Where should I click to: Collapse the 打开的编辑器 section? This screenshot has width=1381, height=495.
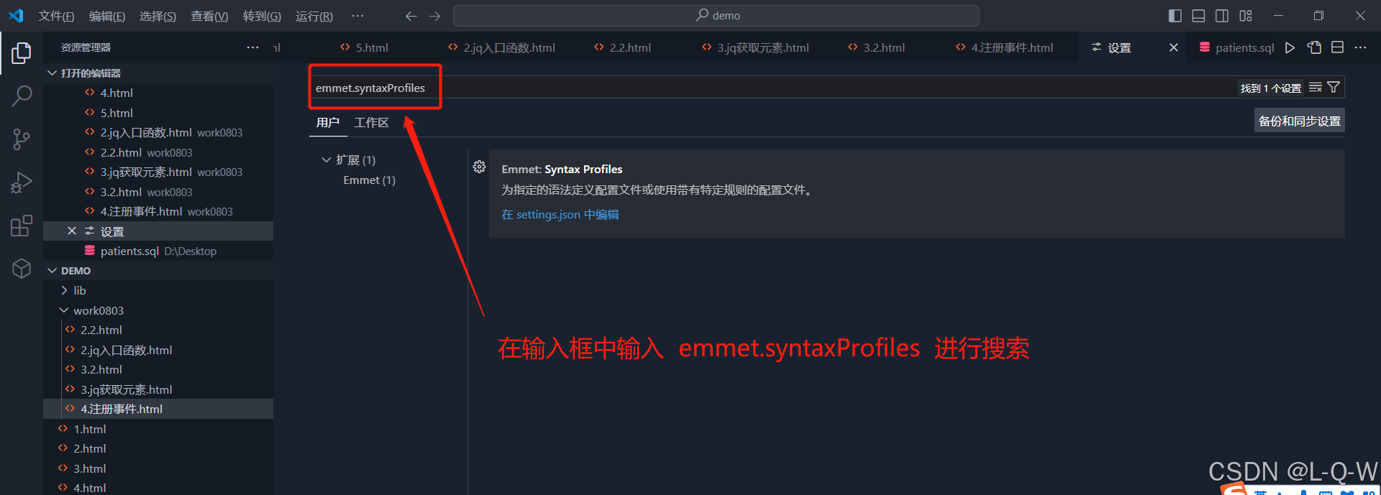click(158, 73)
